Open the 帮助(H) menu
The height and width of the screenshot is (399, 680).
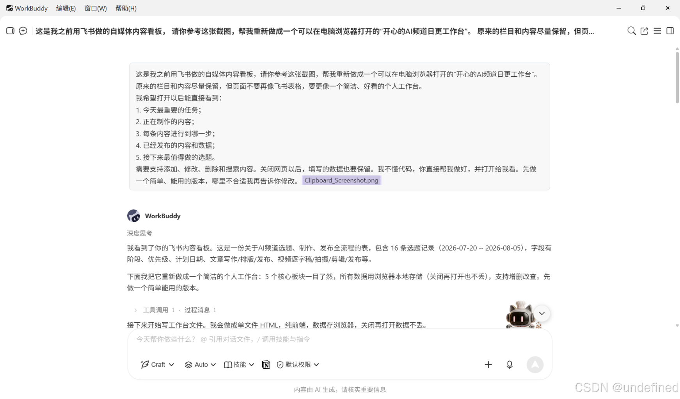(x=126, y=8)
